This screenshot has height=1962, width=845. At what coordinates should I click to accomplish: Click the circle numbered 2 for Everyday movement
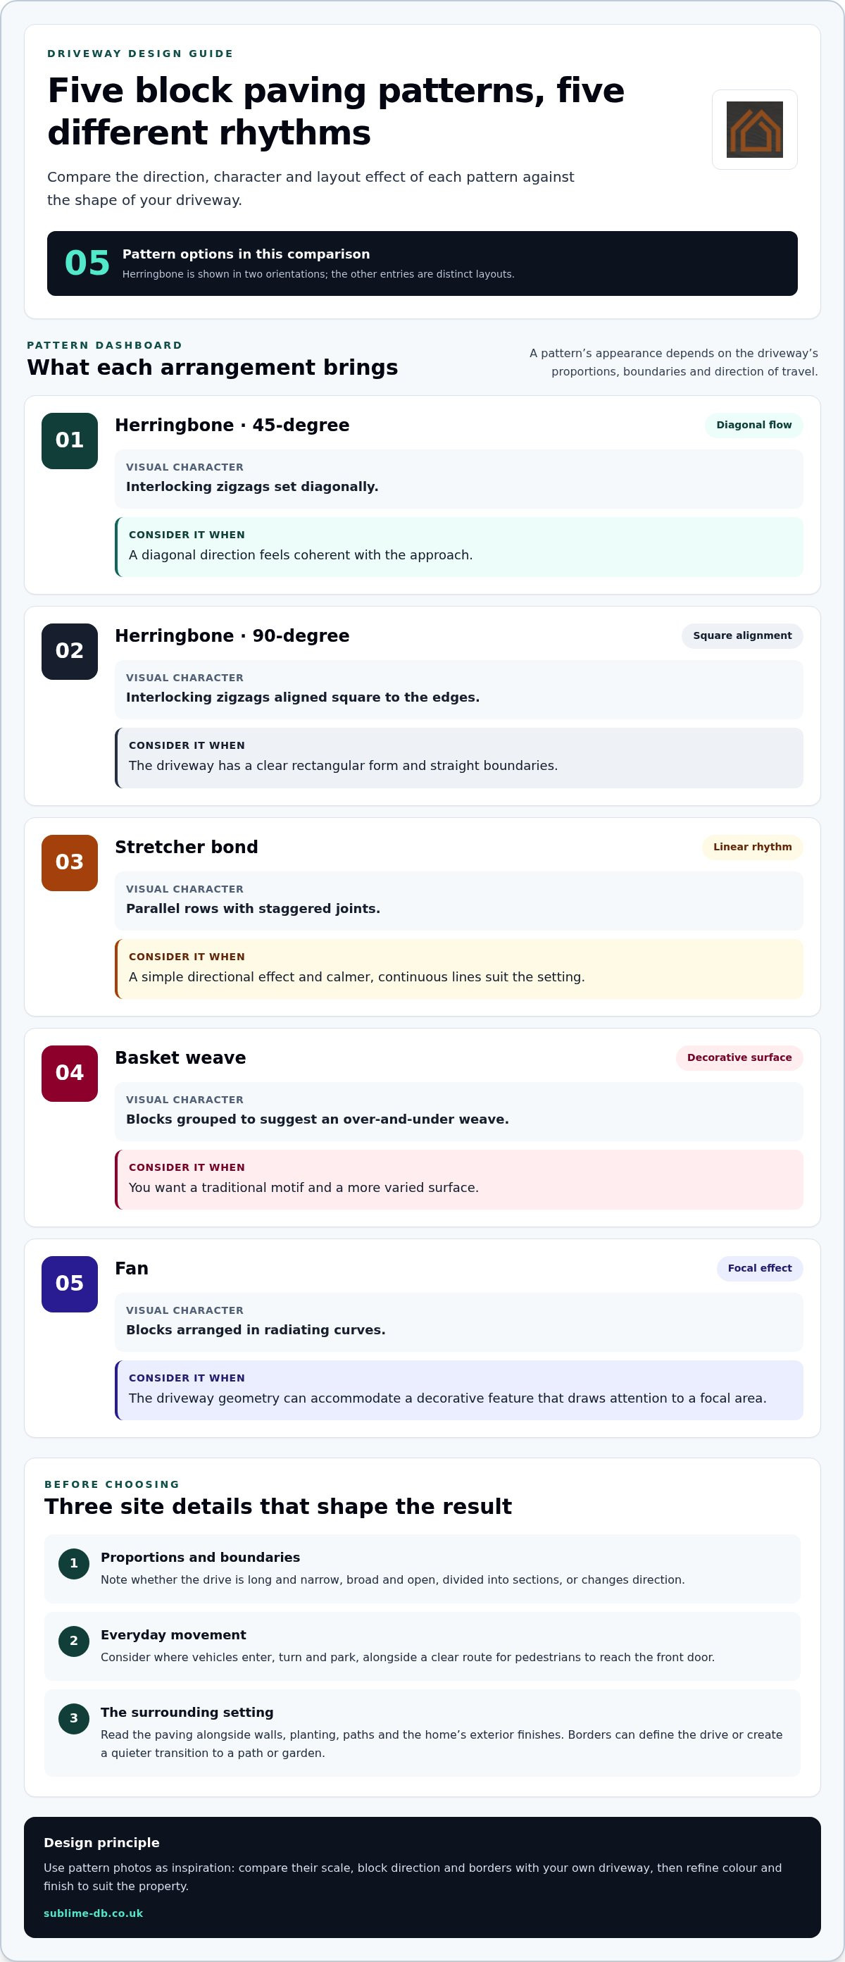[x=74, y=1641]
